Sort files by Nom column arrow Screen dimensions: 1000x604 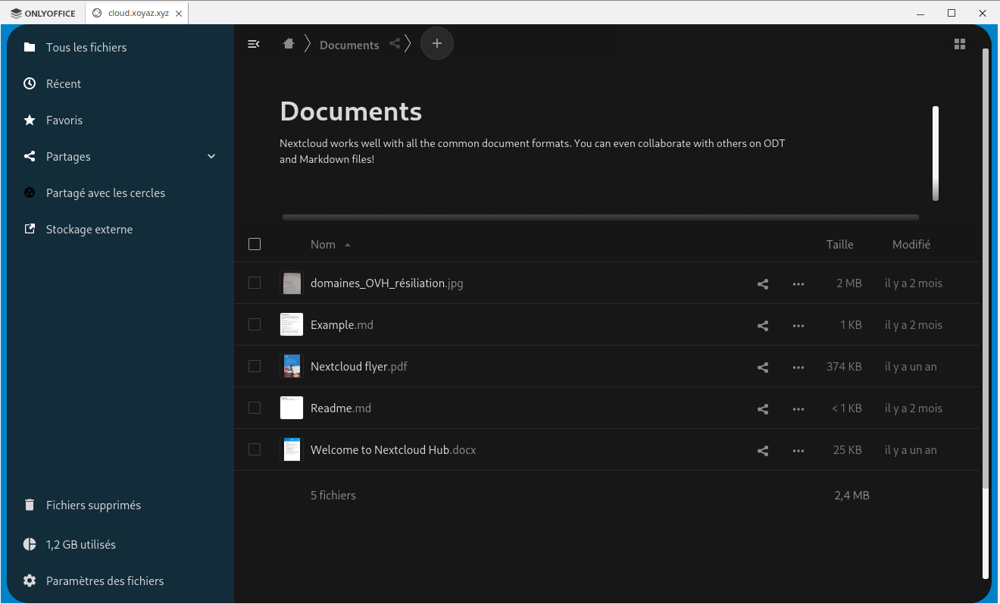(x=348, y=245)
